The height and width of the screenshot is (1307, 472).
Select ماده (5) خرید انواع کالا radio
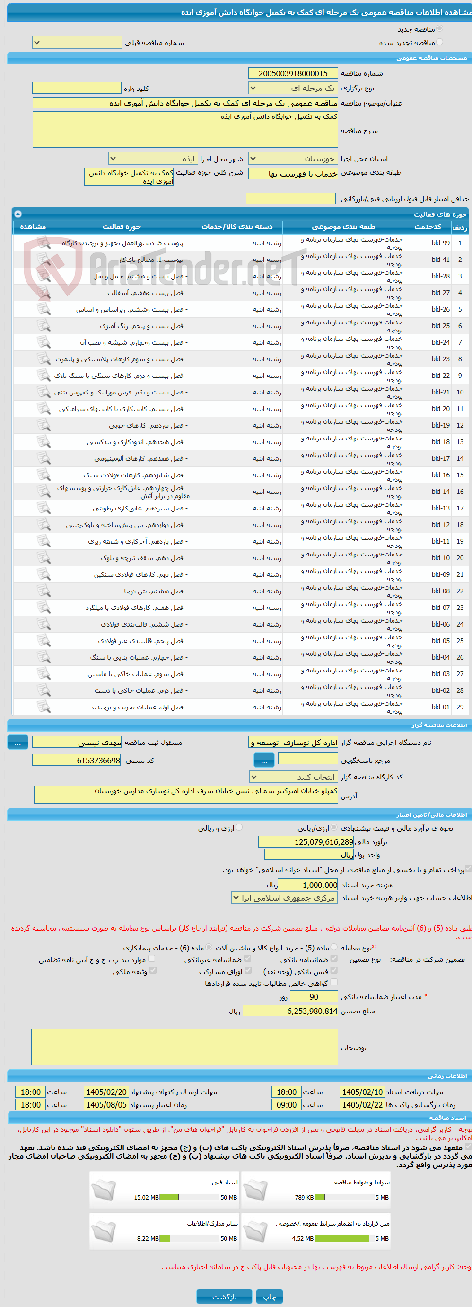coord(333,947)
